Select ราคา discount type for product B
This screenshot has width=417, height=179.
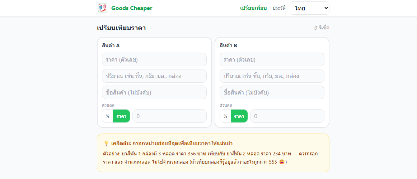click(239, 116)
